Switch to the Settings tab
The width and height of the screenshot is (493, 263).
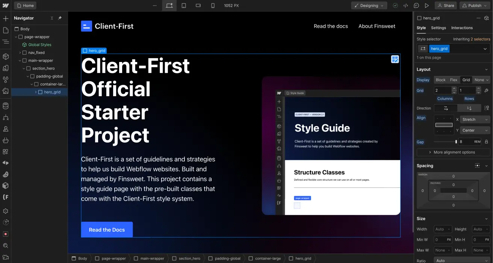click(438, 27)
